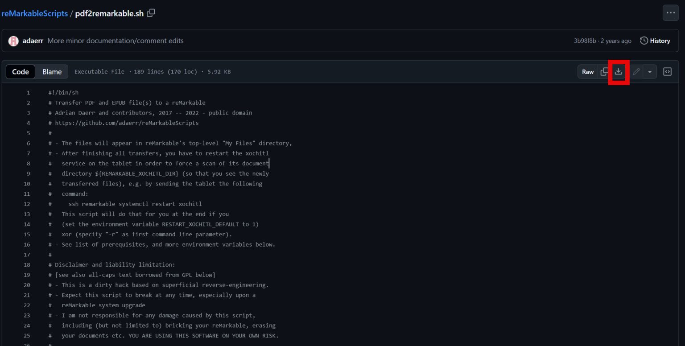Click the adaerr avatar image
685x346 pixels.
13,41
